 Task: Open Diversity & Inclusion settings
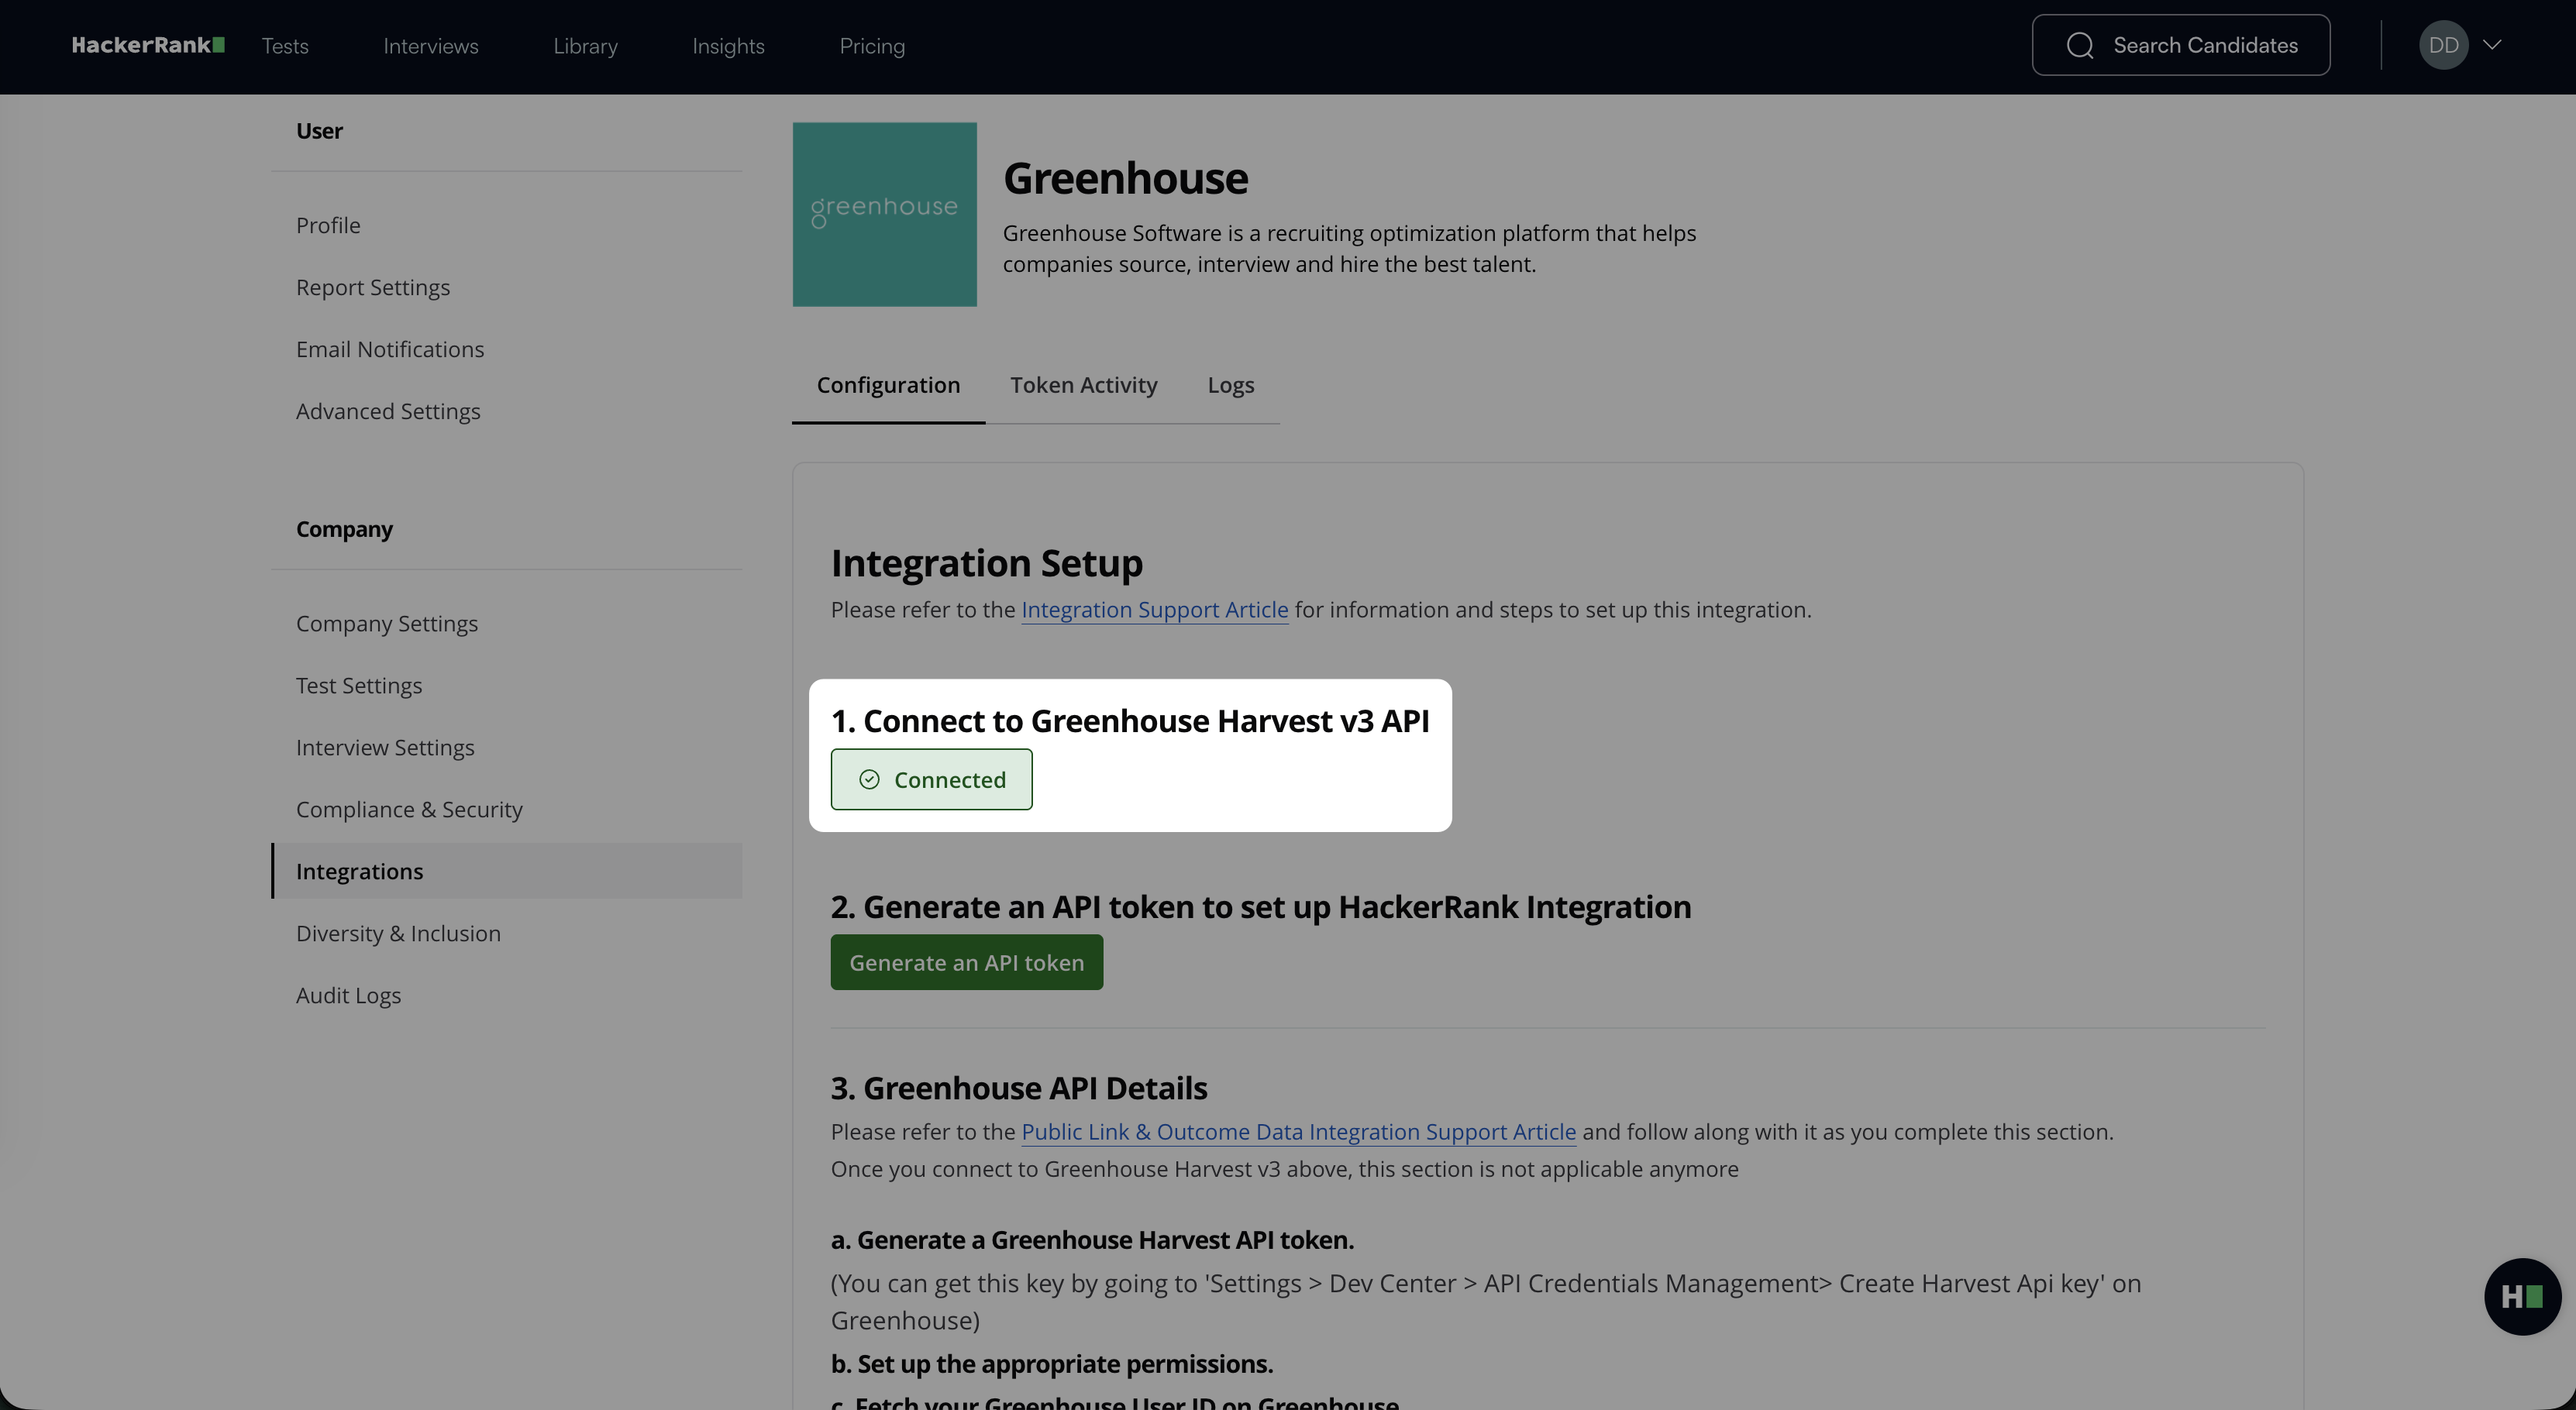tap(398, 933)
